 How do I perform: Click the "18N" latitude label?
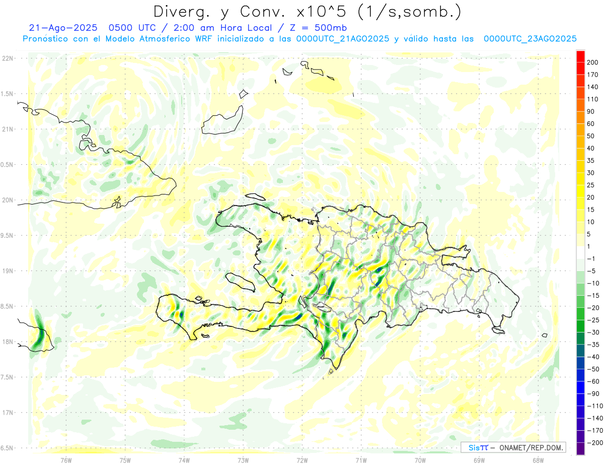(8, 342)
